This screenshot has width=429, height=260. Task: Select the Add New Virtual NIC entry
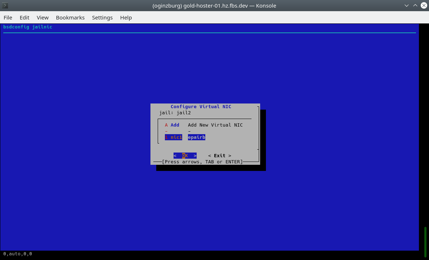click(204, 125)
